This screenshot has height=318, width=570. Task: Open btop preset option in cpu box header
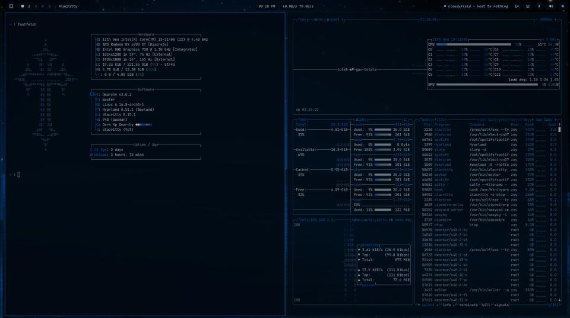pos(334,20)
